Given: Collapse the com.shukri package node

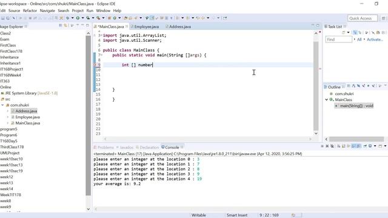Looking at the screenshot, I should (x=2, y=105).
